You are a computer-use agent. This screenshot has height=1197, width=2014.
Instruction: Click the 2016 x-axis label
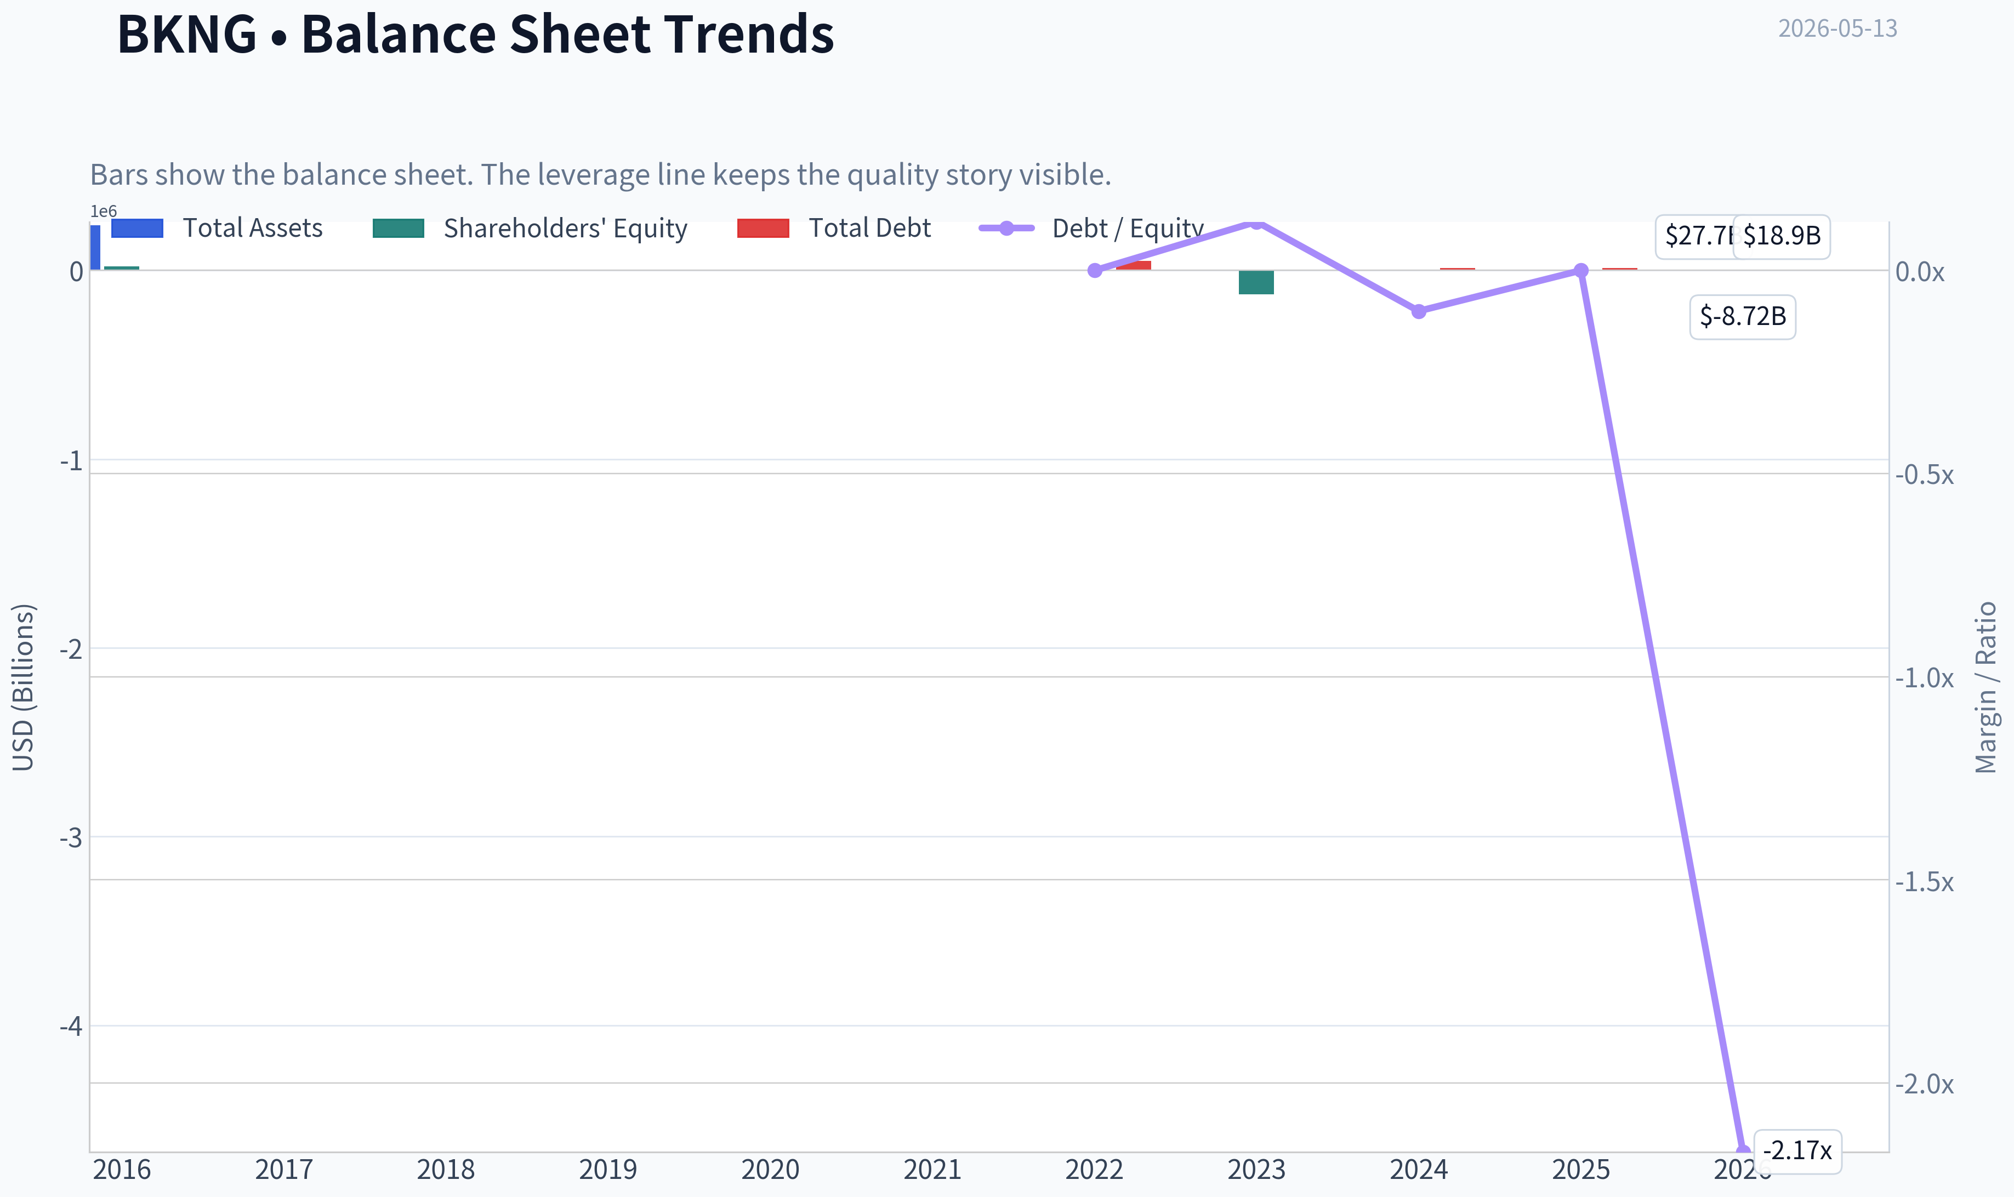point(122,1170)
